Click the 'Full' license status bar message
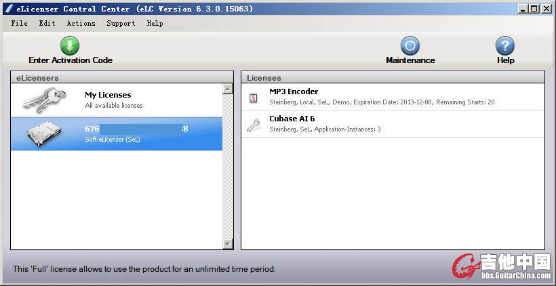 pyautogui.click(x=144, y=269)
